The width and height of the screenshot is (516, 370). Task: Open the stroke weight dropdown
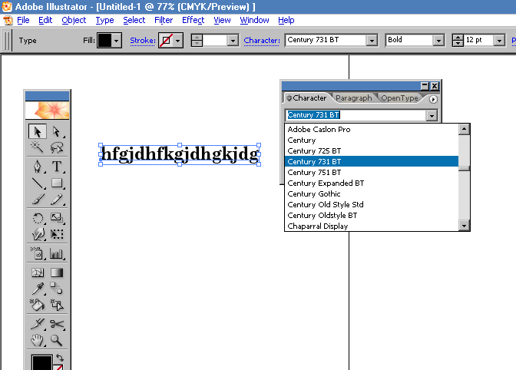point(233,41)
